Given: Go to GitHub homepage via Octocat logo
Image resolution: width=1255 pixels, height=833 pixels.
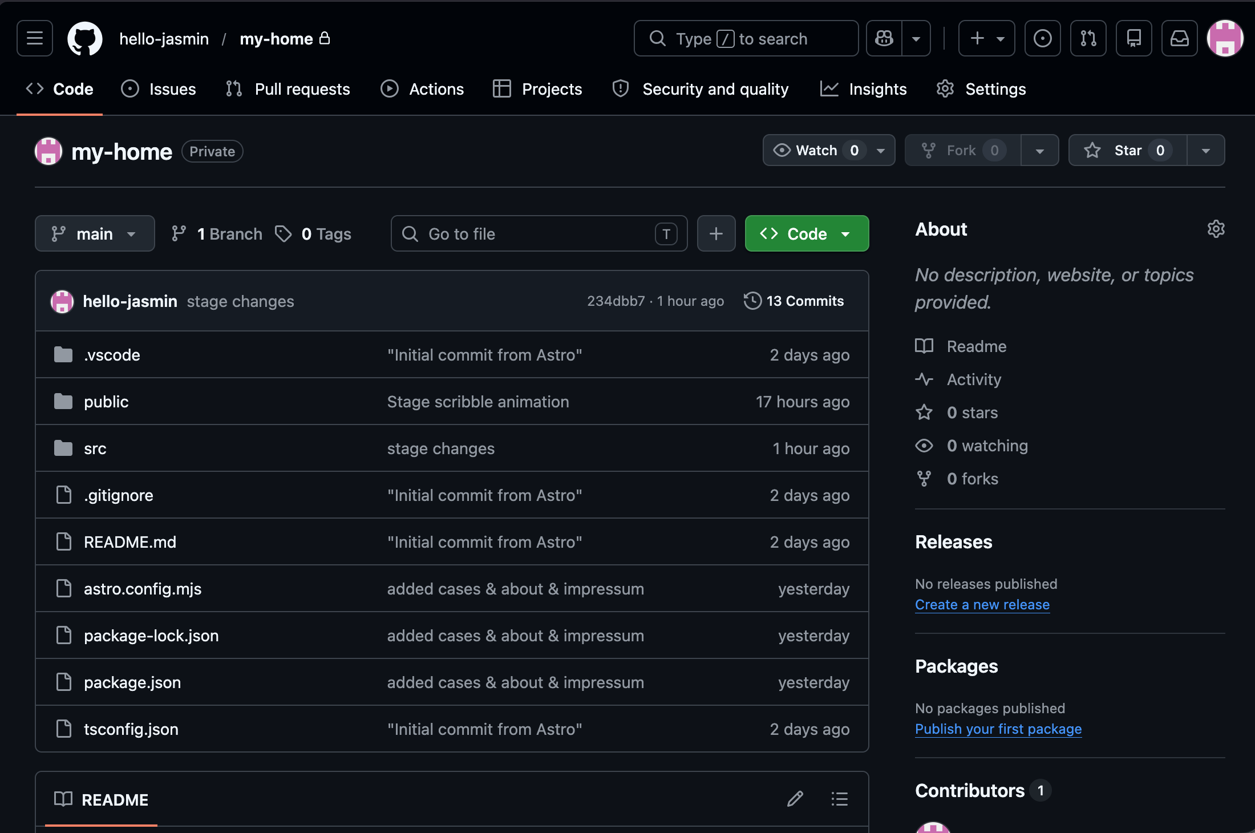Looking at the screenshot, I should (85, 38).
